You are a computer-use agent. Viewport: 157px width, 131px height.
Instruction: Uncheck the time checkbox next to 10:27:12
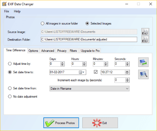[96, 72]
